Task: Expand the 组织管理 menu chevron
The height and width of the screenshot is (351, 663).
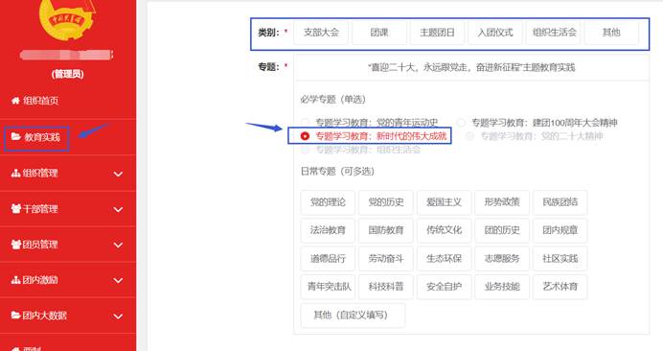Action: (118, 174)
